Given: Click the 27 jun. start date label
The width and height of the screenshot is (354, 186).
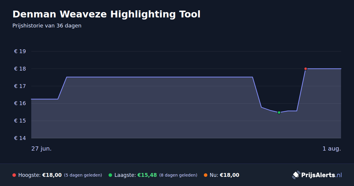Looking at the screenshot, I should pyautogui.click(x=42, y=149).
